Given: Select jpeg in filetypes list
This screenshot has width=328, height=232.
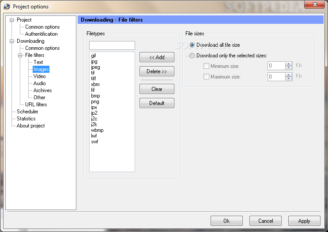Looking at the screenshot, I should (96, 67).
